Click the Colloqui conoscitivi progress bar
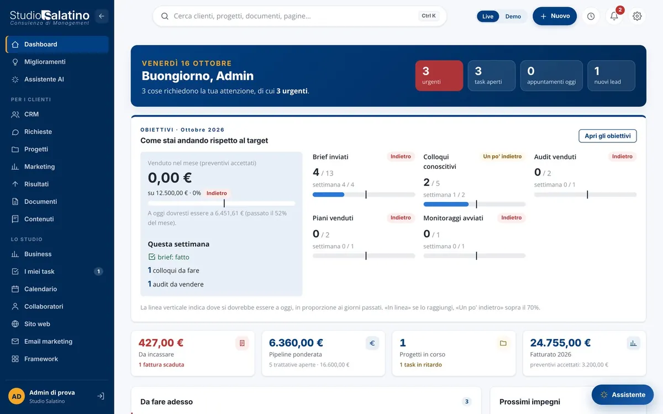663x414 pixels. (475, 204)
